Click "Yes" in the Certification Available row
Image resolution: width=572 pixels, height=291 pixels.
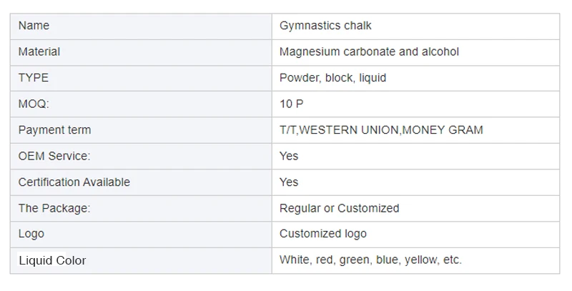289,182
